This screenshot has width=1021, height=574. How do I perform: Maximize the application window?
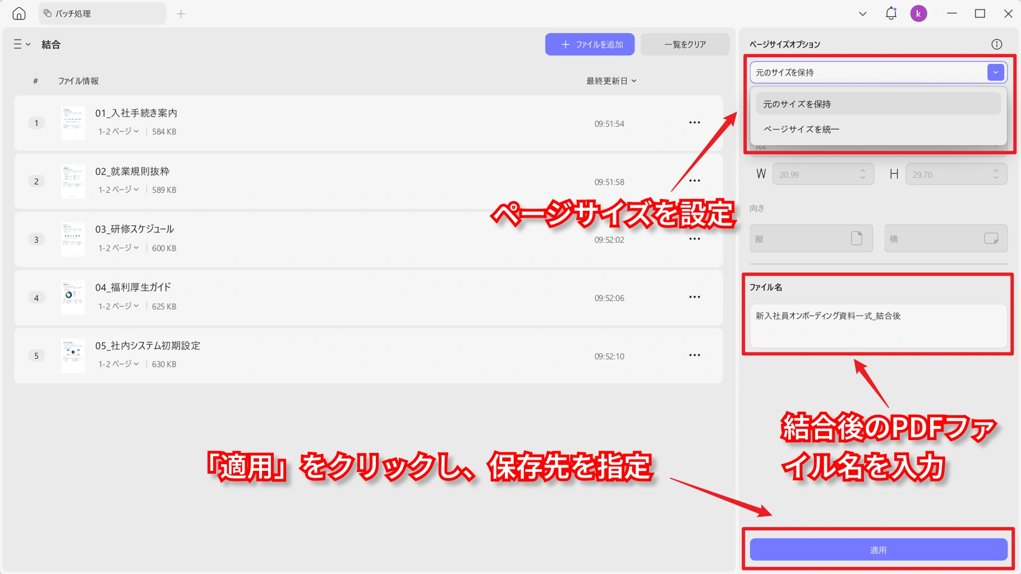click(x=980, y=13)
